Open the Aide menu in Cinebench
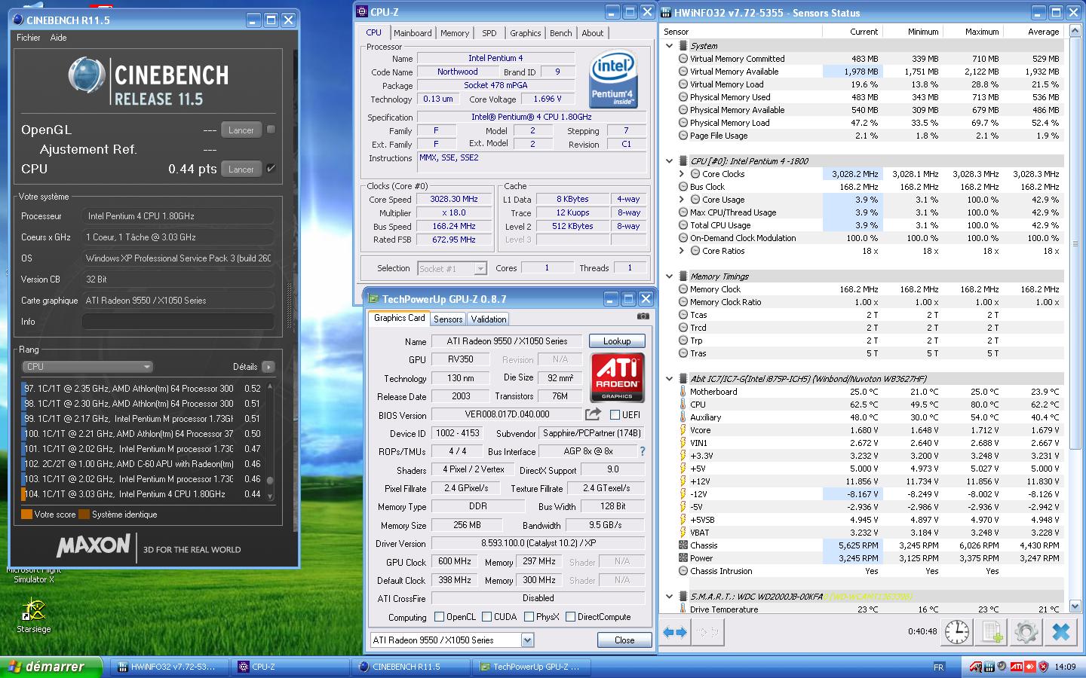 pyautogui.click(x=58, y=38)
